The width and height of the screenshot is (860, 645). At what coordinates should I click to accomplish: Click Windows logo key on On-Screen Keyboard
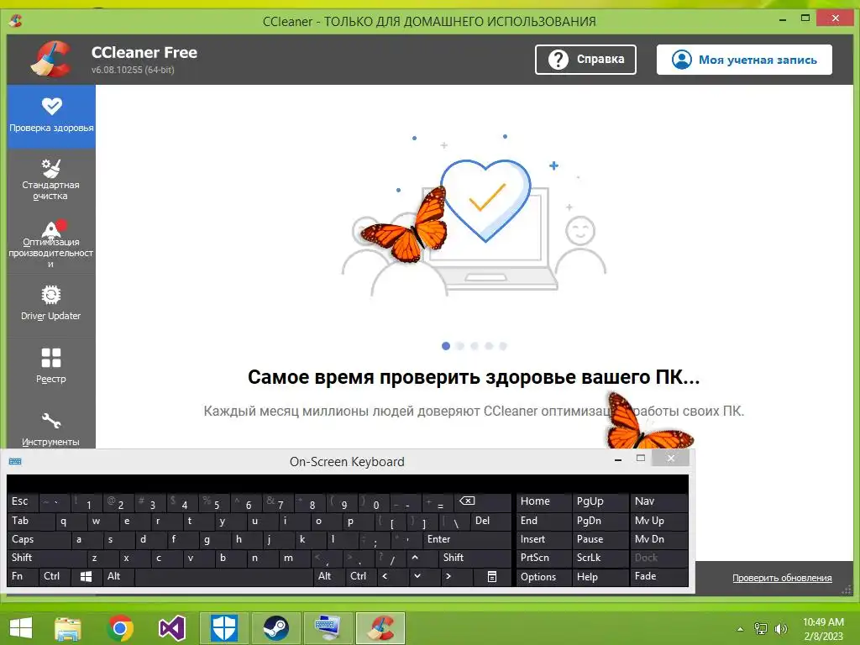[x=87, y=576]
